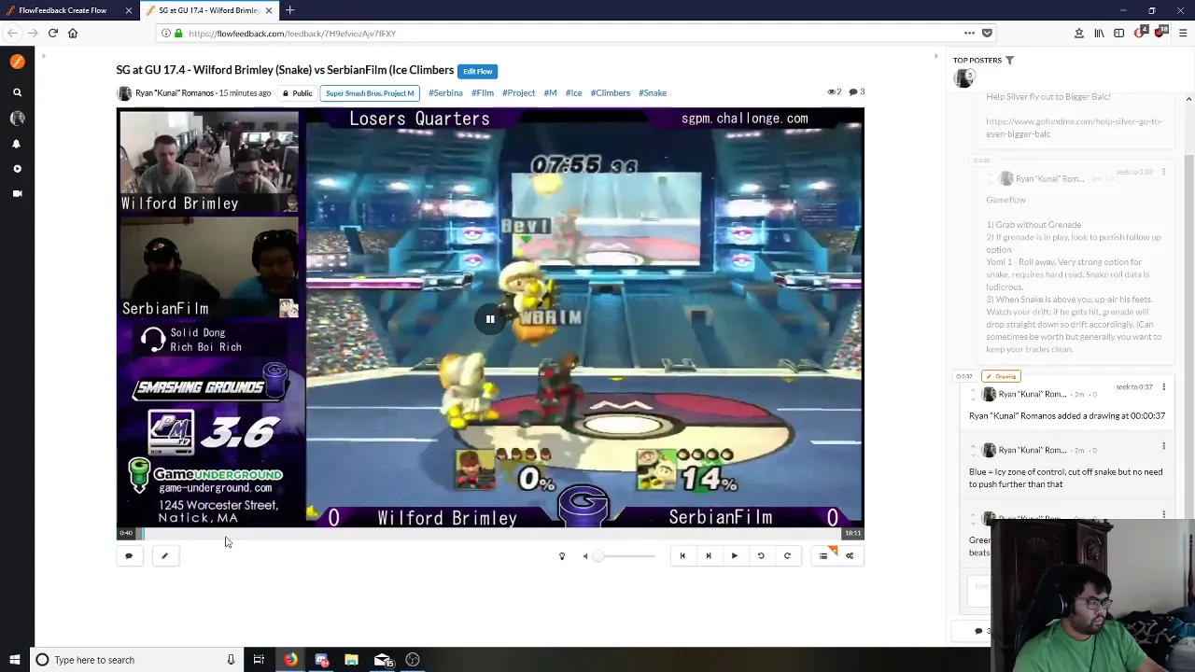Filter top posters with the funnel icon
The width and height of the screenshot is (1195, 672).
click(x=1009, y=61)
